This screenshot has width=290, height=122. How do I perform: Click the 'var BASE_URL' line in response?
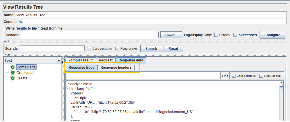[x=103, y=103]
